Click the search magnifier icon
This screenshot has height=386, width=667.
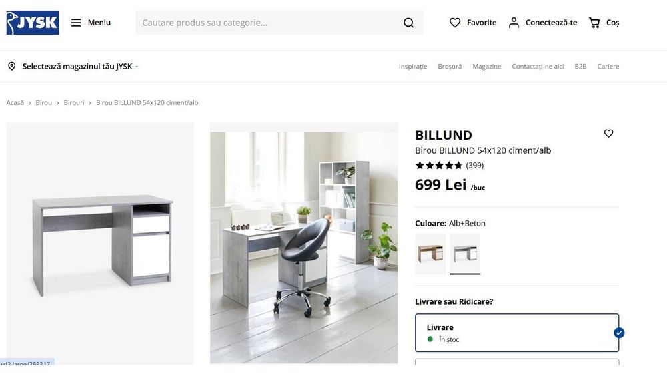click(x=408, y=23)
